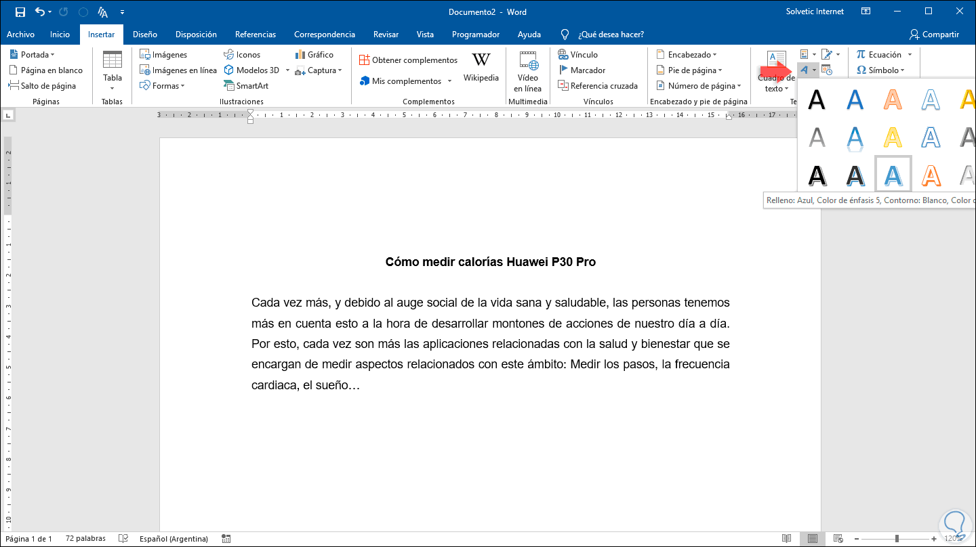Viewport: 976px width, 547px height.
Task: Pick the gray WordArt style in second row
Action: click(818, 137)
